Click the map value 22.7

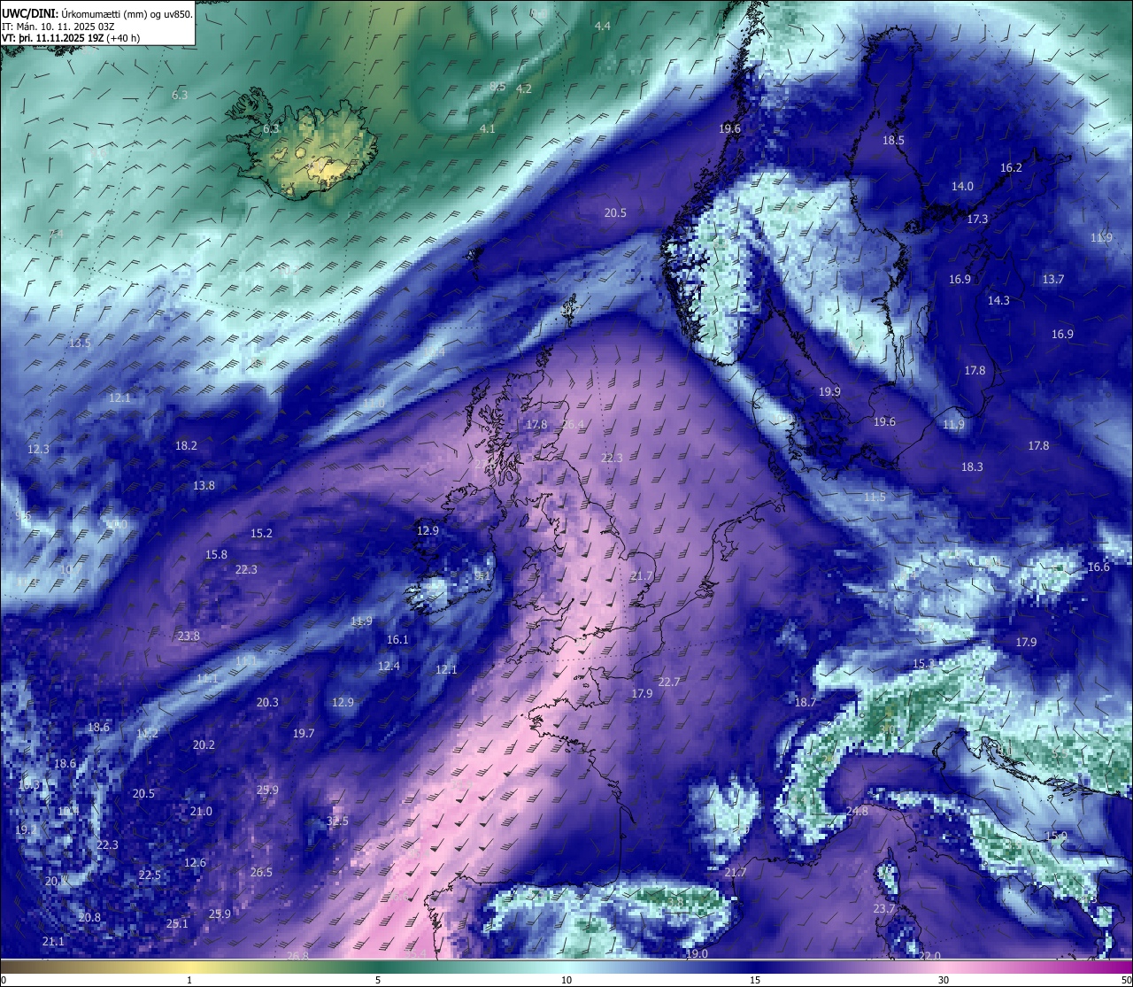click(x=670, y=682)
